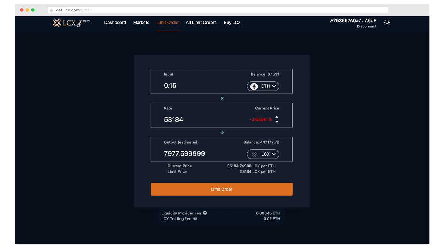Screen dimensions: 444x248
Task: Click the Rate field showing 53184
Action: point(174,120)
